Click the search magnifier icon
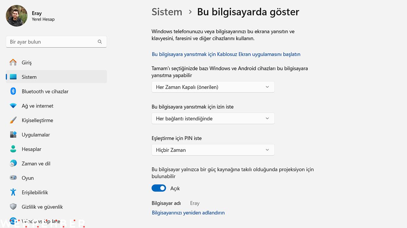The width and height of the screenshot is (407, 228). pos(100,42)
